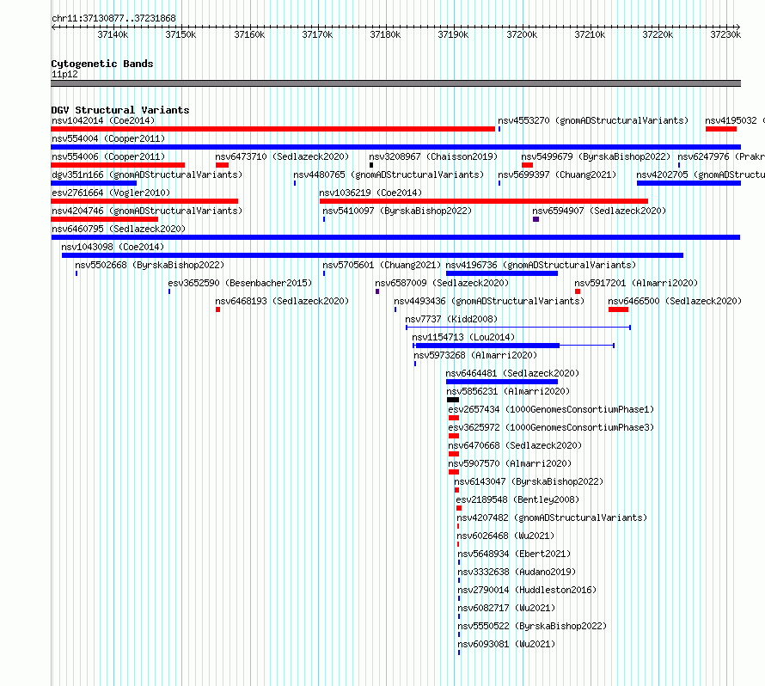Click nsv6587009 (Sedlazeck2020) label
Image resolution: width=765 pixels, height=686 pixels.
point(442,283)
